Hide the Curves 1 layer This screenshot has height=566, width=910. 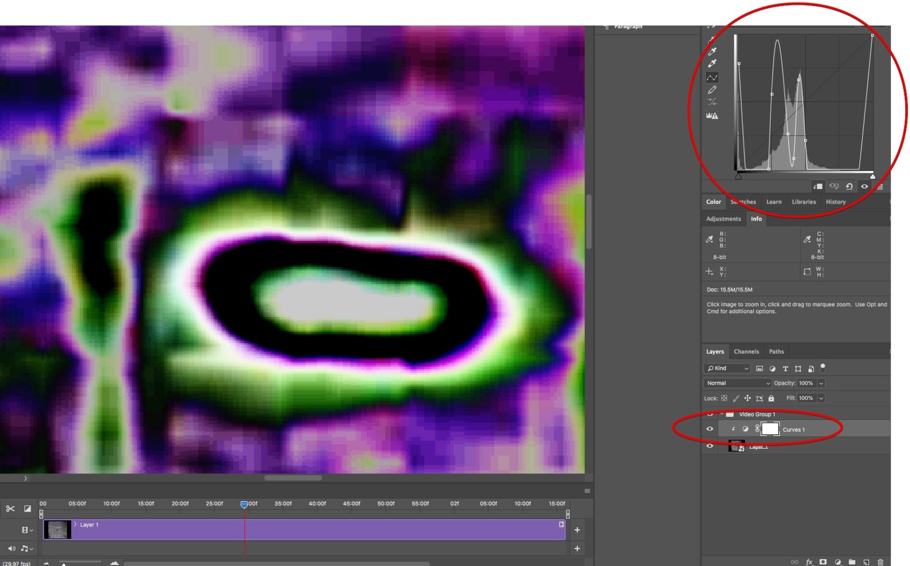(x=710, y=429)
